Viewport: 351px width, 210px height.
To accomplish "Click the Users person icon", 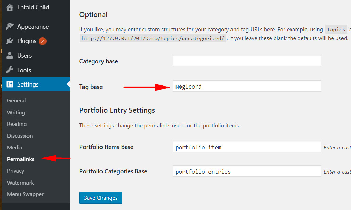I will coord(10,55).
